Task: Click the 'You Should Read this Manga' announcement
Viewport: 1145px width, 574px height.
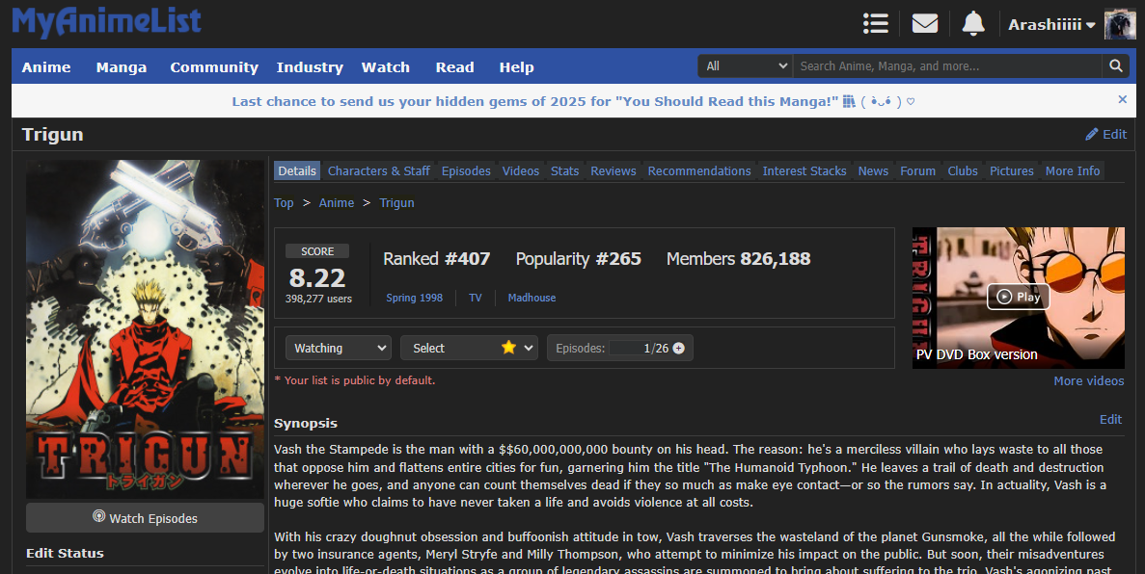Action: (x=573, y=101)
